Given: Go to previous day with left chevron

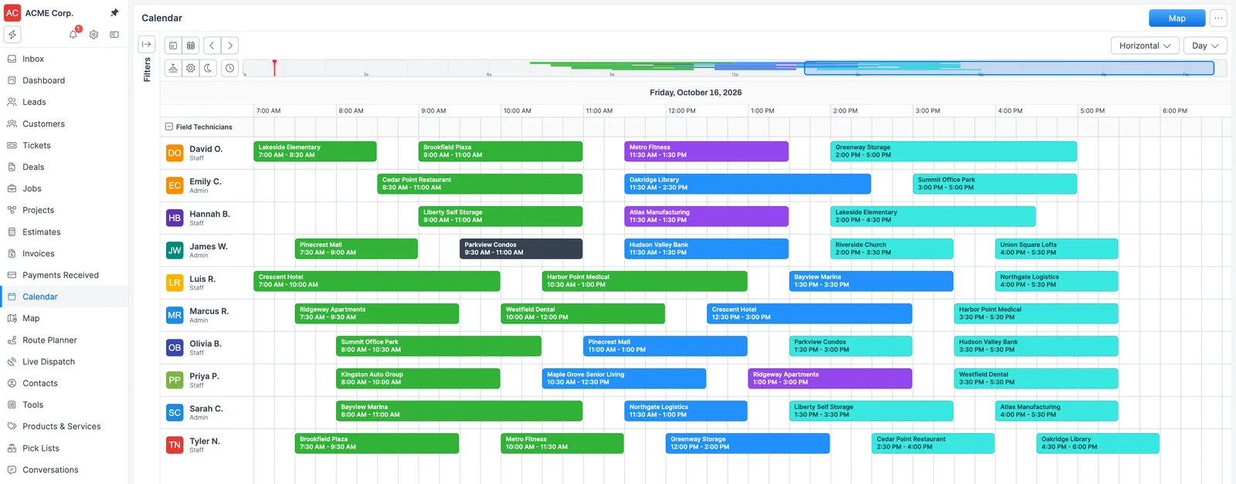Looking at the screenshot, I should [212, 46].
